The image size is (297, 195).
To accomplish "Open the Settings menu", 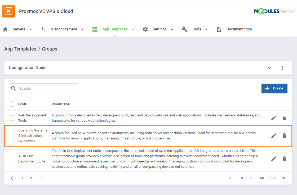I will tap(160, 29).
